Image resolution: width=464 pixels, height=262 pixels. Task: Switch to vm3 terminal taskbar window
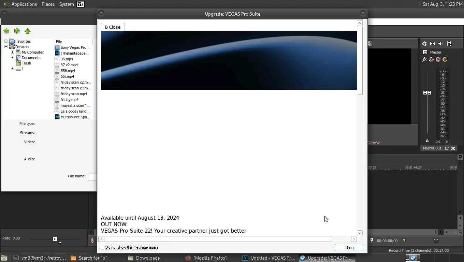point(40,258)
